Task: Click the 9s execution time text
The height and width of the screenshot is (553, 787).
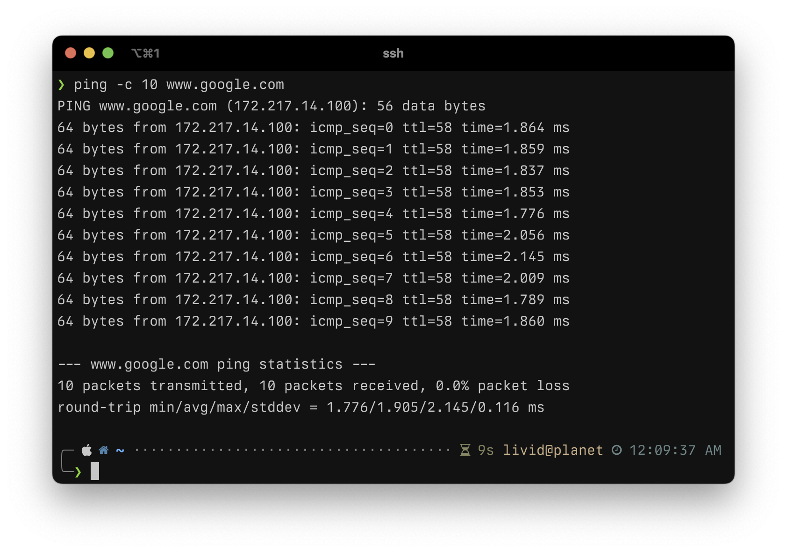Action: click(486, 450)
